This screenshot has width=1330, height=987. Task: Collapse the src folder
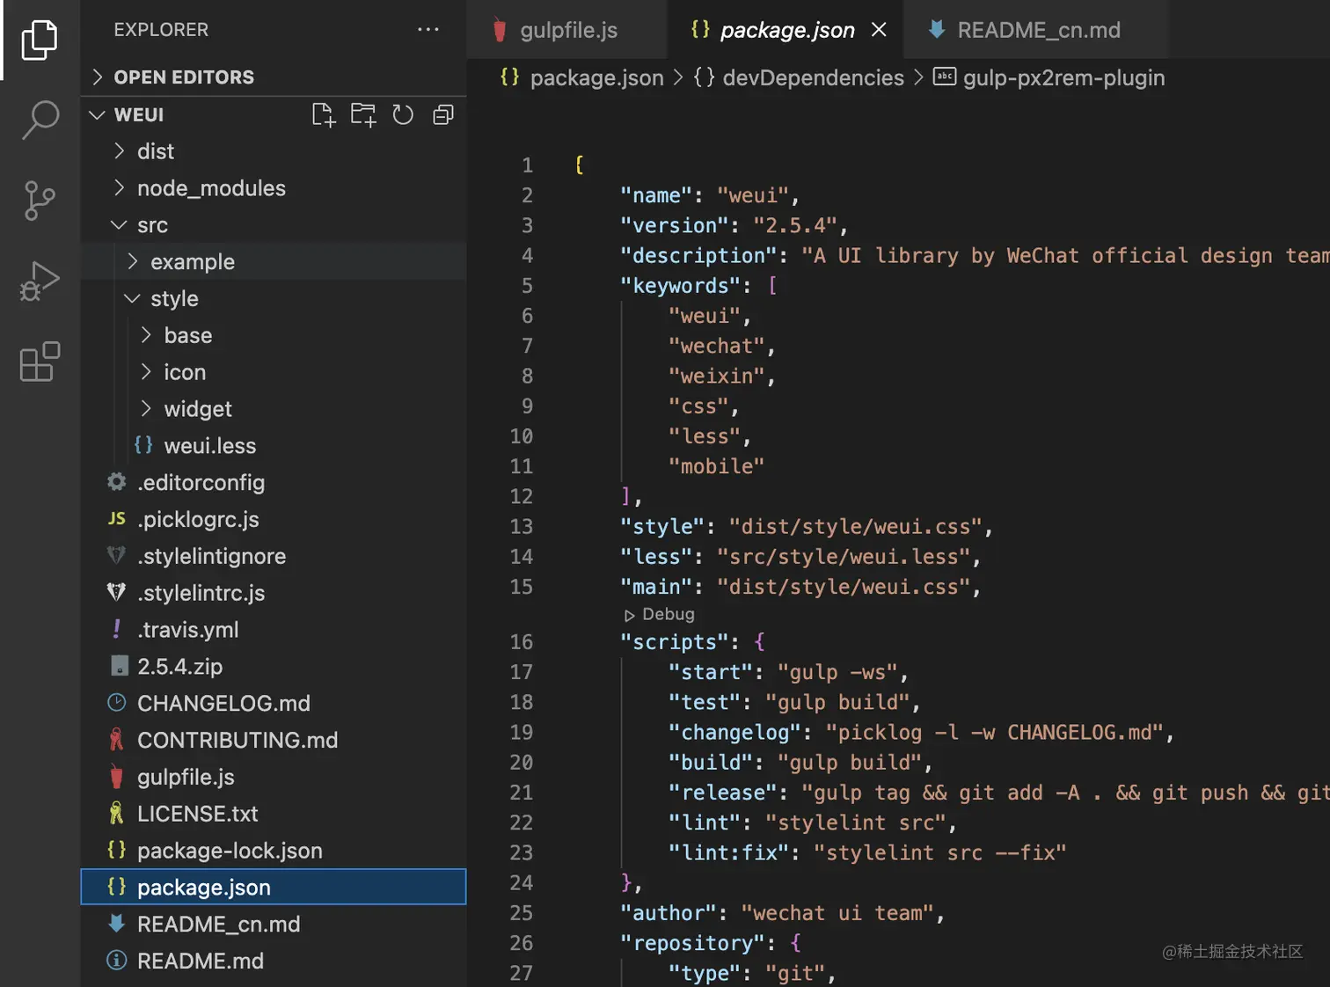[152, 225]
